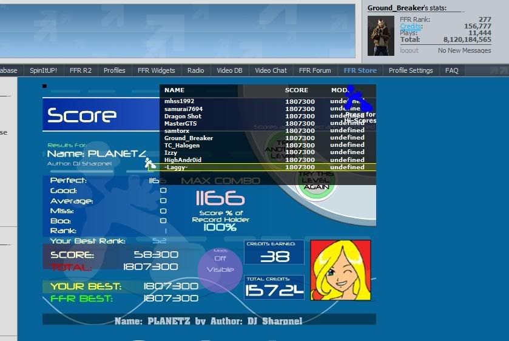Open the FFR R2 tab
This screenshot has height=341, width=509.
tap(80, 70)
